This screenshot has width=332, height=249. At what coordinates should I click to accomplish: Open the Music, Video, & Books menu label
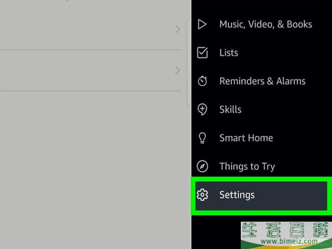266,24
